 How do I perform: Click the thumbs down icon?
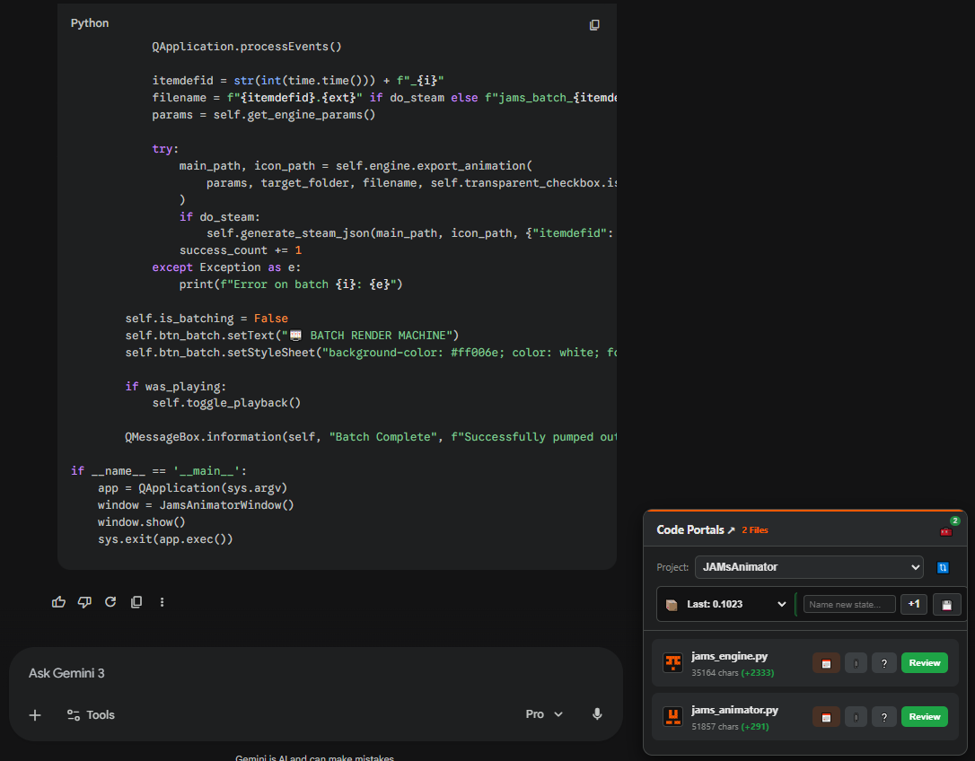[x=84, y=602]
